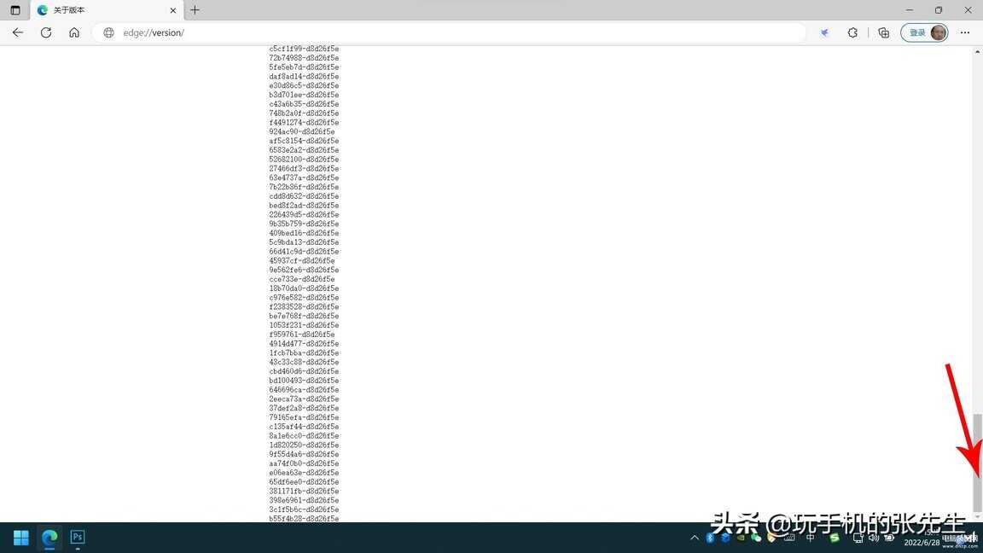Close the 关于版本 tab
This screenshot has width=983, height=553.
point(173,10)
